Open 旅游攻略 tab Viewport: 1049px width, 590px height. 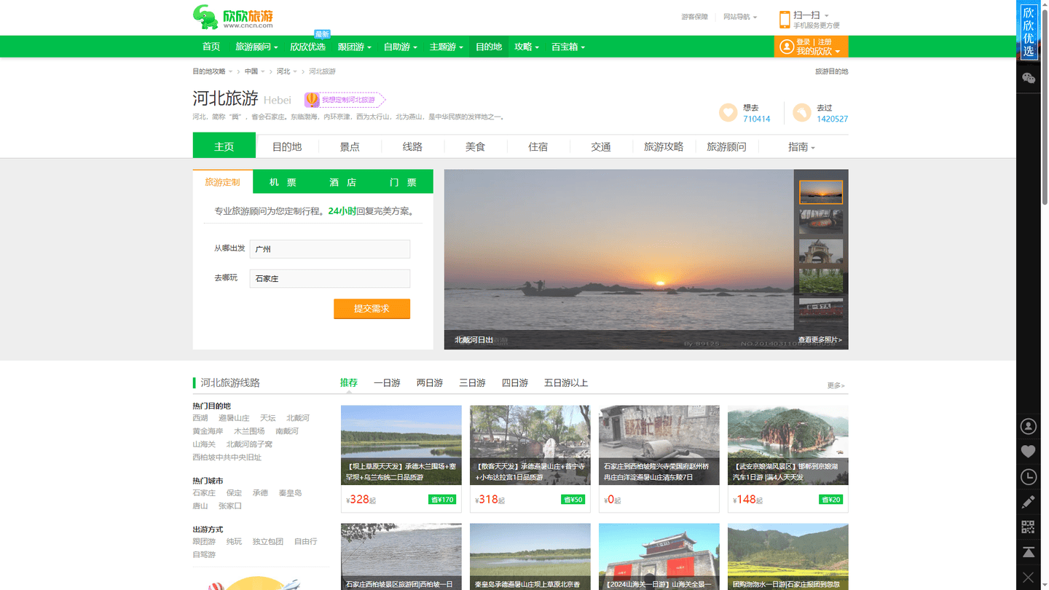tap(664, 146)
